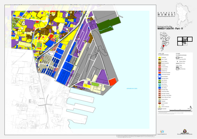Click the Water Bodies cyan swatch

click(x=160, y=84)
